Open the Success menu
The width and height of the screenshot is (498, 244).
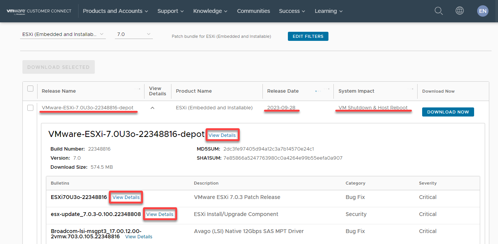coord(292,11)
